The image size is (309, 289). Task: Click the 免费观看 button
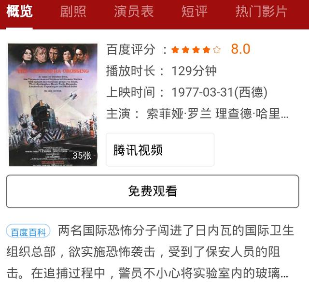pos(153,191)
